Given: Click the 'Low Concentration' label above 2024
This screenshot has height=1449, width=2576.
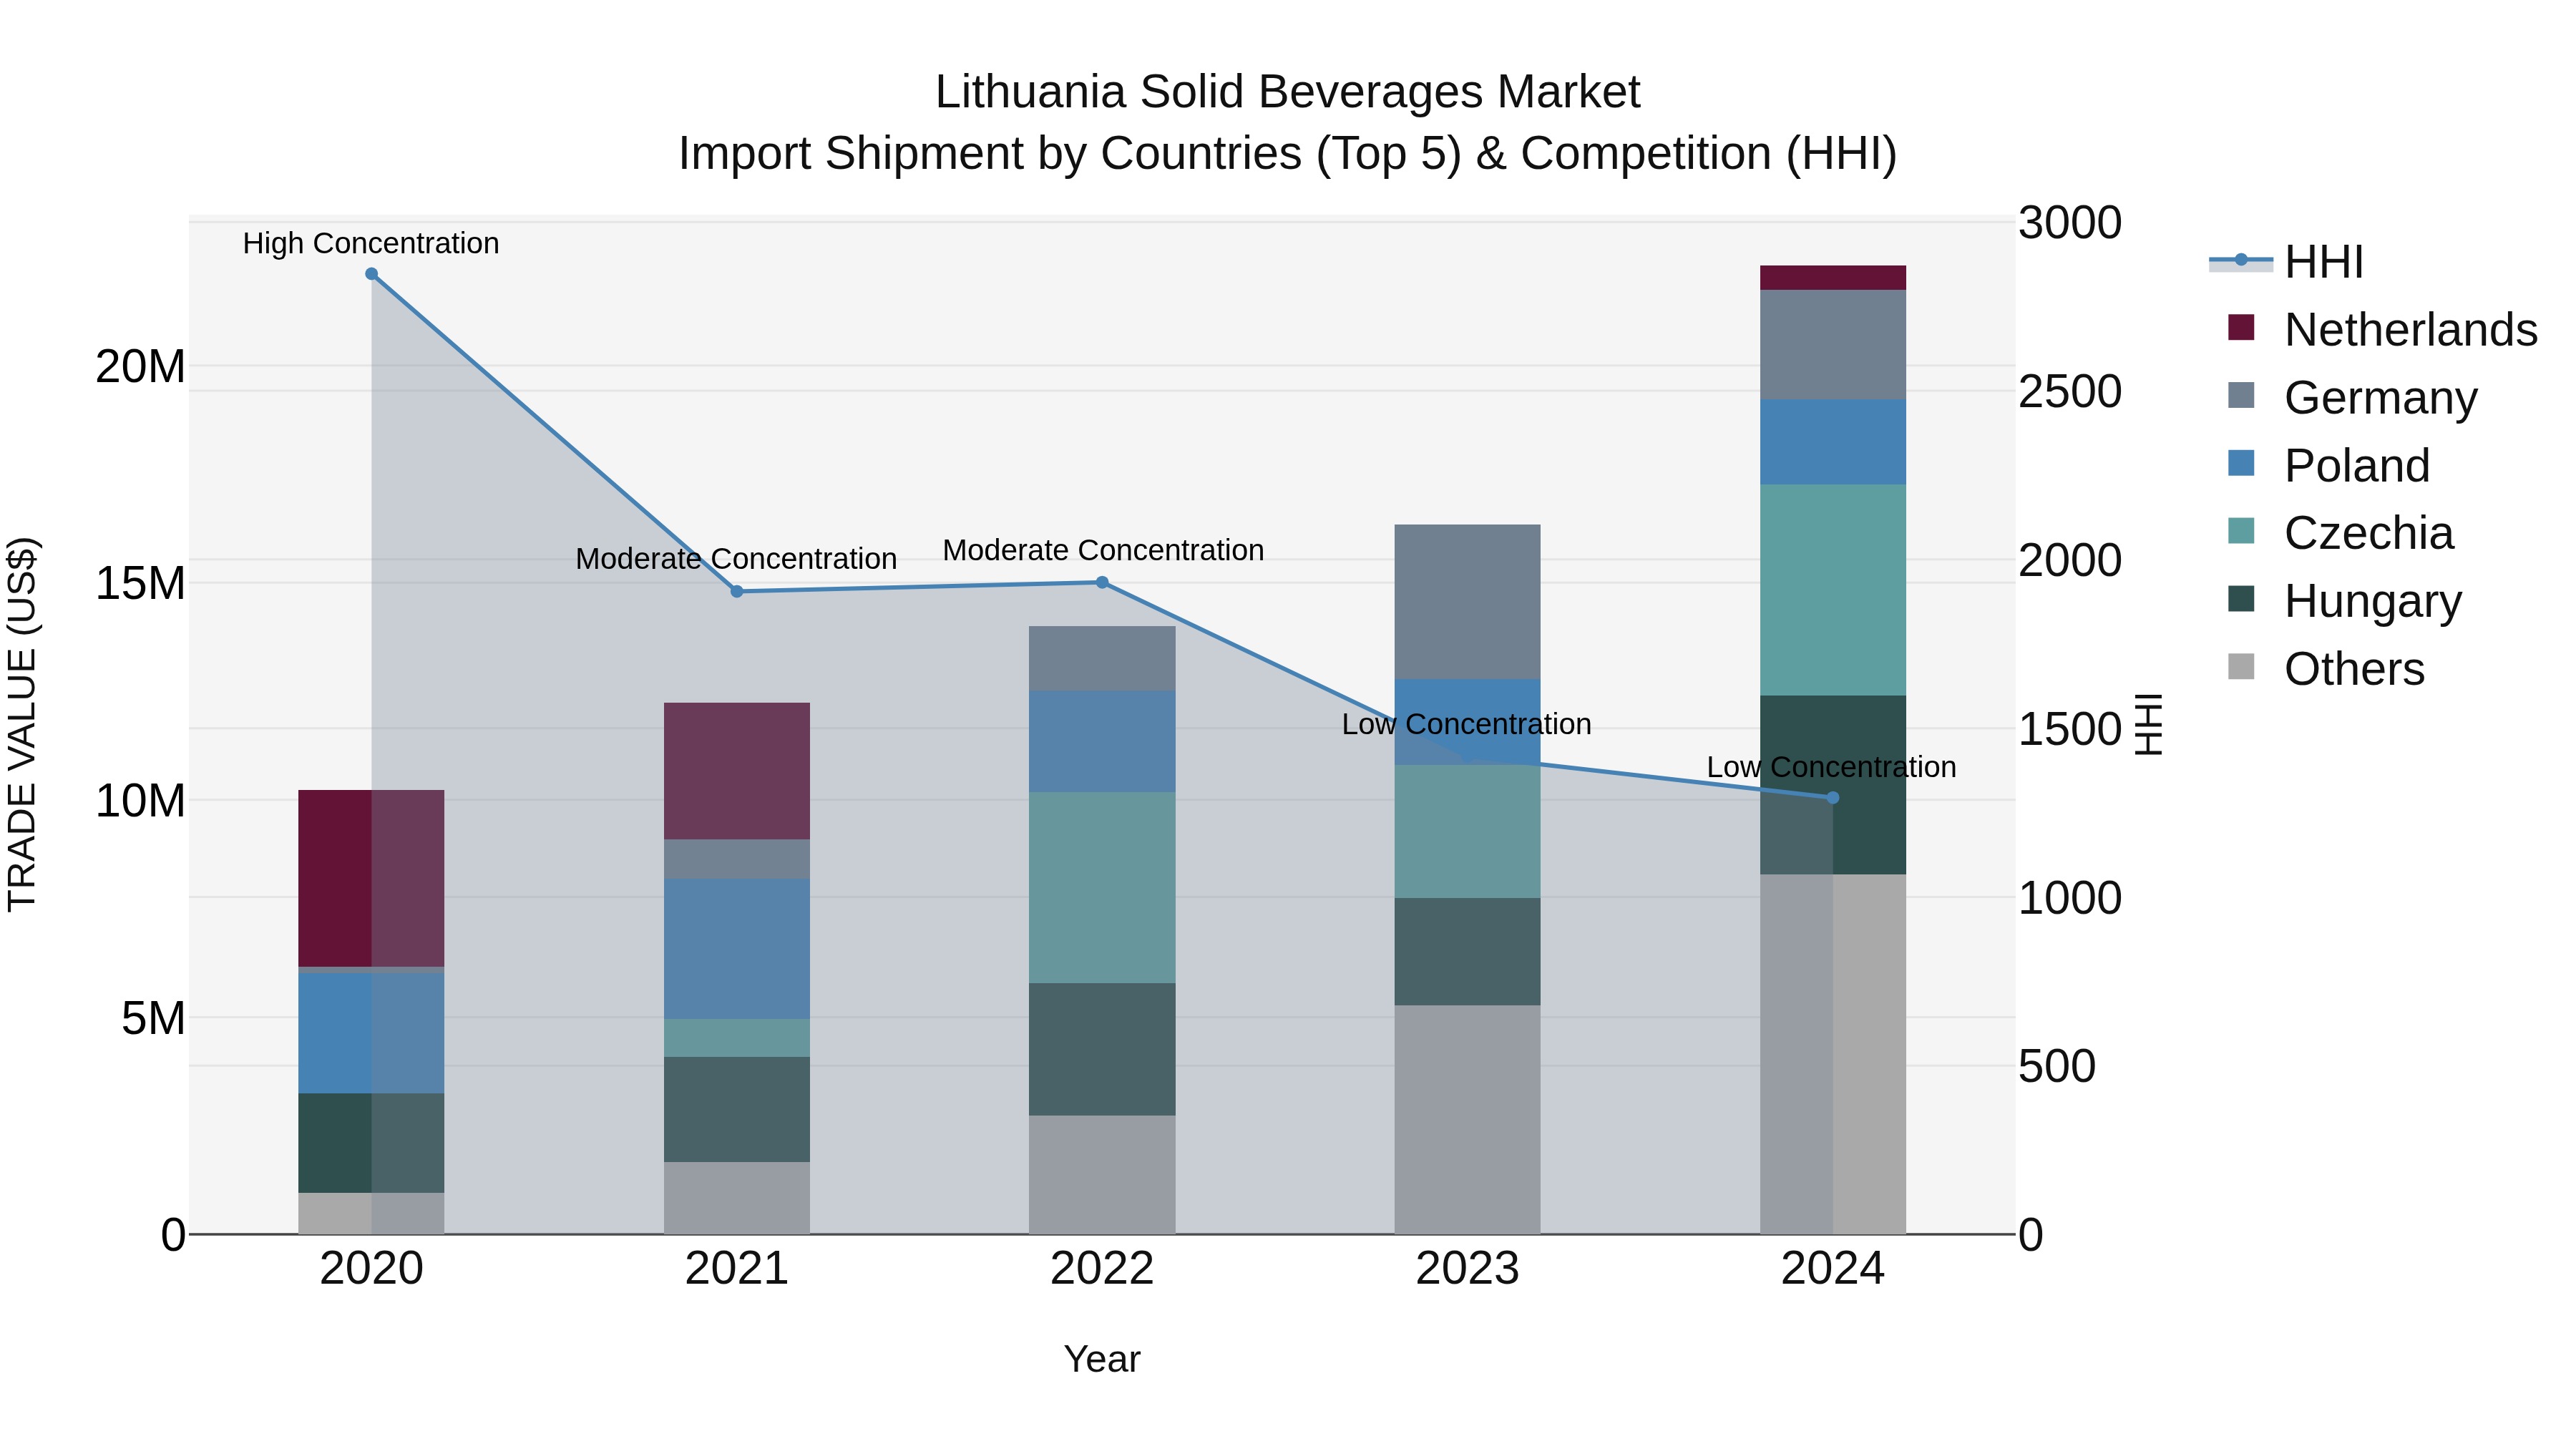Looking at the screenshot, I should 1831,767.
